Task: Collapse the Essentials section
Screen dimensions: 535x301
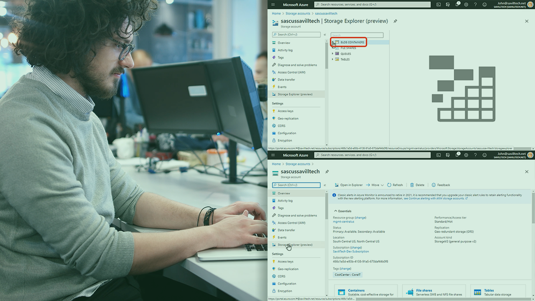Action: tap(336, 211)
